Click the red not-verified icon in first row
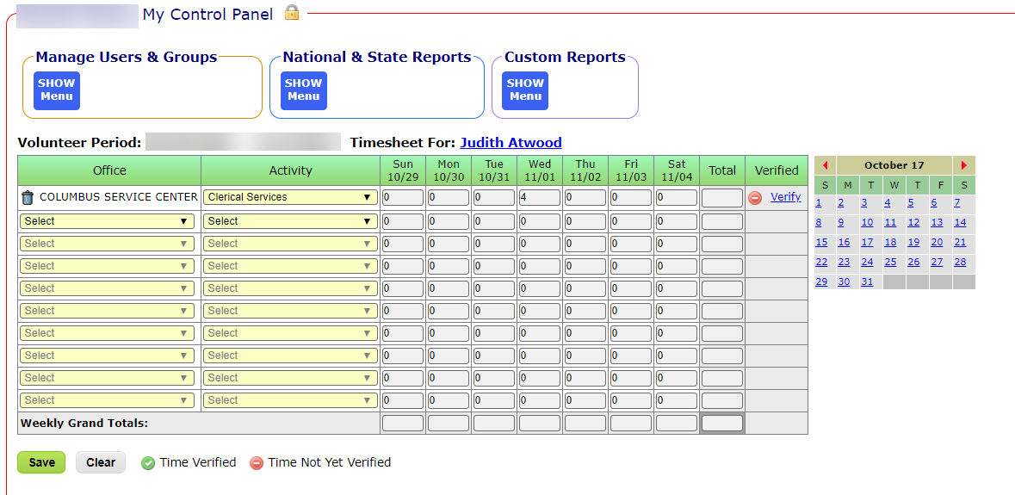 coord(754,197)
